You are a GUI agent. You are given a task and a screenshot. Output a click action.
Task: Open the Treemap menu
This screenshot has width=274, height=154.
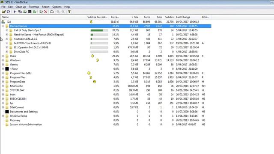34,7
